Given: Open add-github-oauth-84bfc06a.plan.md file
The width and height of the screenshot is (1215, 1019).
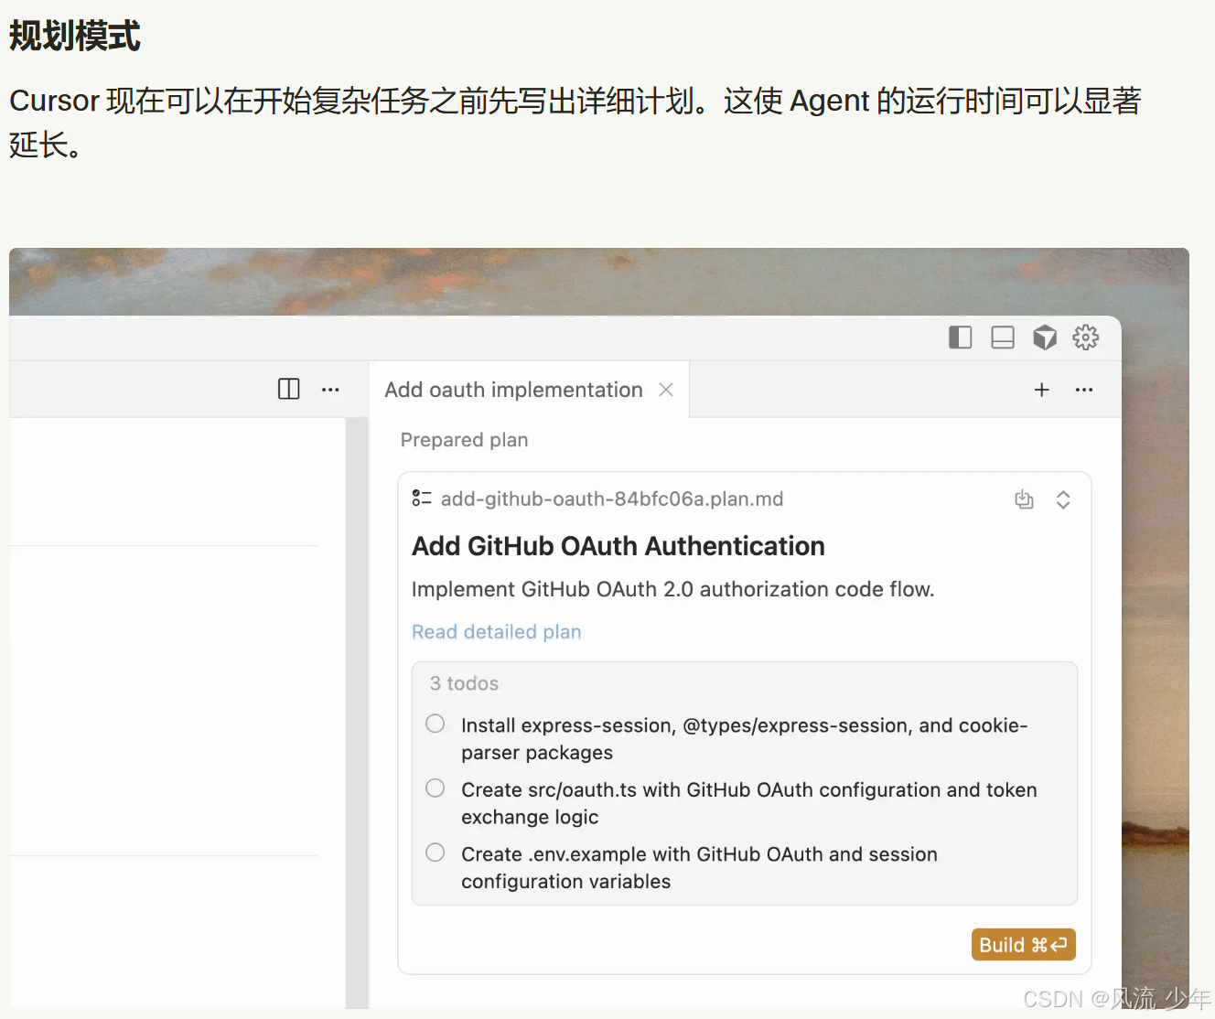Looking at the screenshot, I should [612, 499].
